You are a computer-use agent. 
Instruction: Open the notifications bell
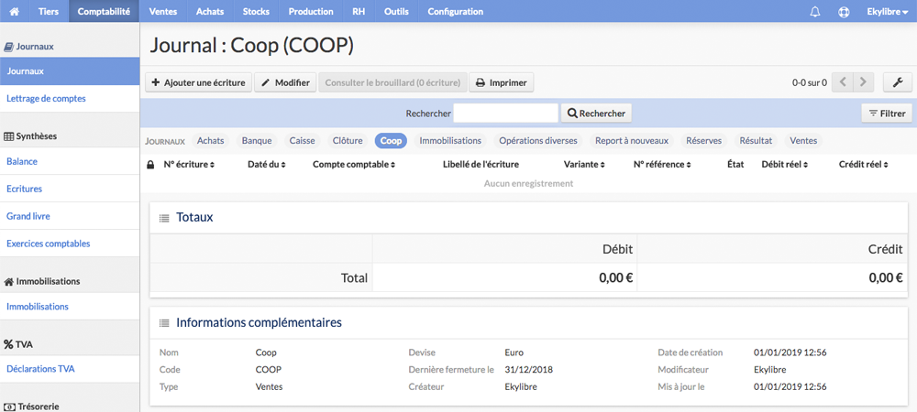[x=814, y=12]
